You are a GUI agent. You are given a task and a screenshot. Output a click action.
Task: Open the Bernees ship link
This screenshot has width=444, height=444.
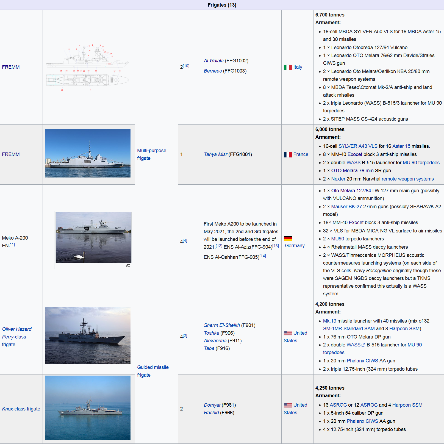click(x=213, y=71)
